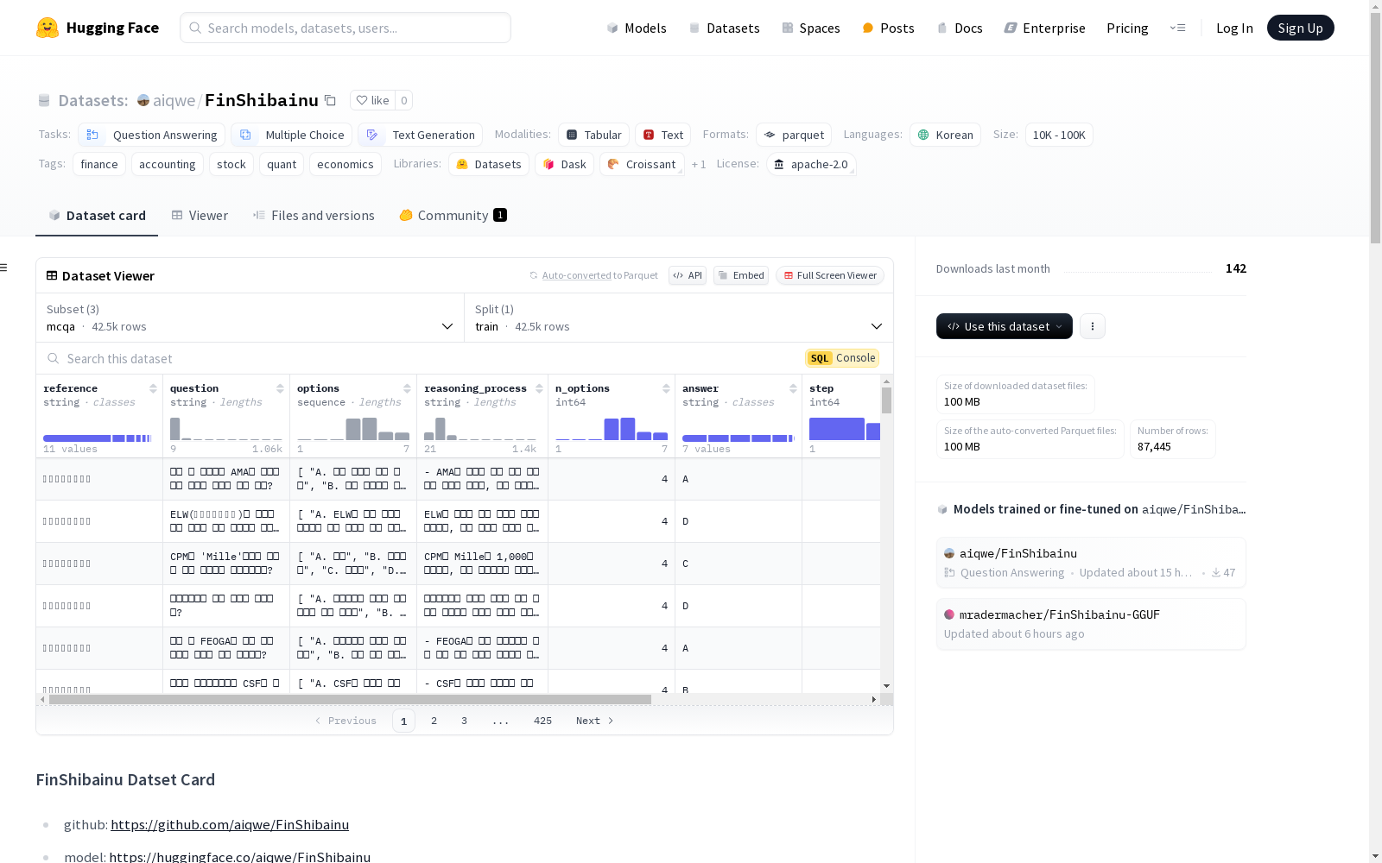Sort the answer column using its sort icon

click(793, 388)
